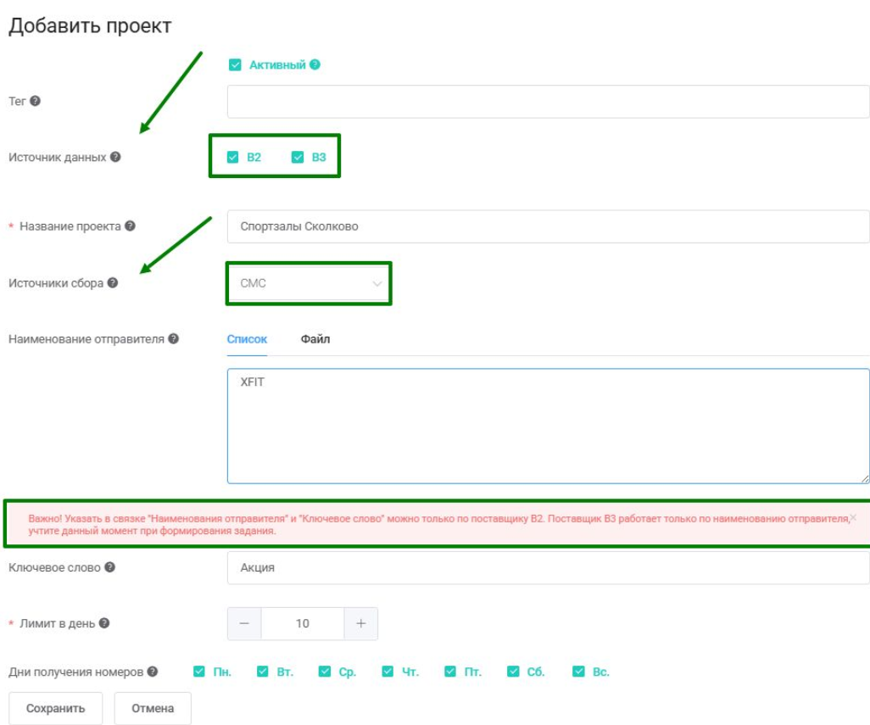Viewport: 870px width, 725px height.
Task: Click help icon beside Дни получения номеров
Action: (x=153, y=672)
